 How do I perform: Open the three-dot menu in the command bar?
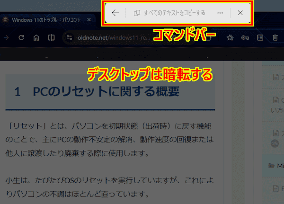tap(220, 13)
